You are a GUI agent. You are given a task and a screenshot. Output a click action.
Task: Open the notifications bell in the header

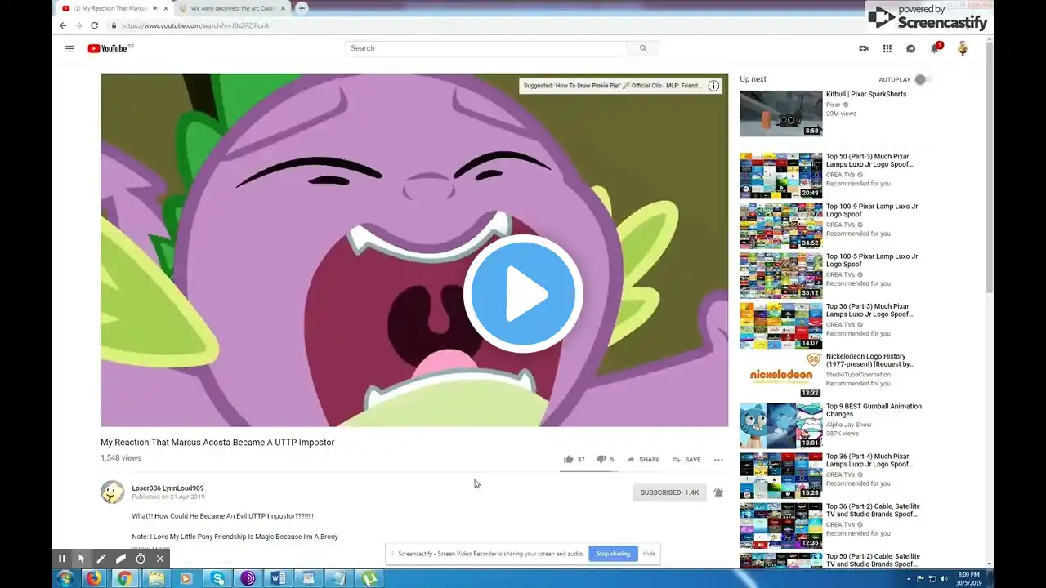click(x=934, y=48)
